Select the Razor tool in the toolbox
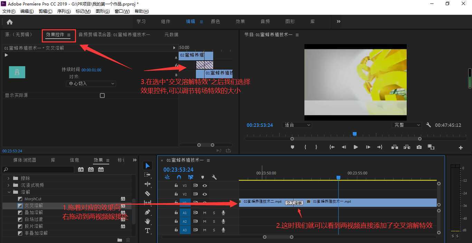The image size is (472, 243). click(x=148, y=194)
